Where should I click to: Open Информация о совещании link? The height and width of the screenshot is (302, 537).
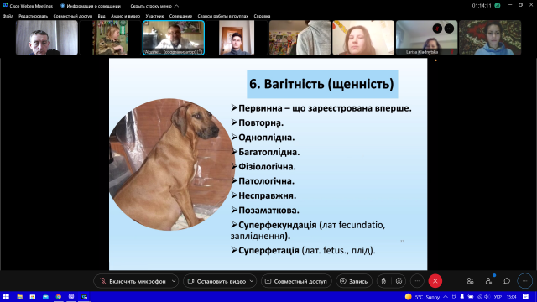[x=91, y=6]
